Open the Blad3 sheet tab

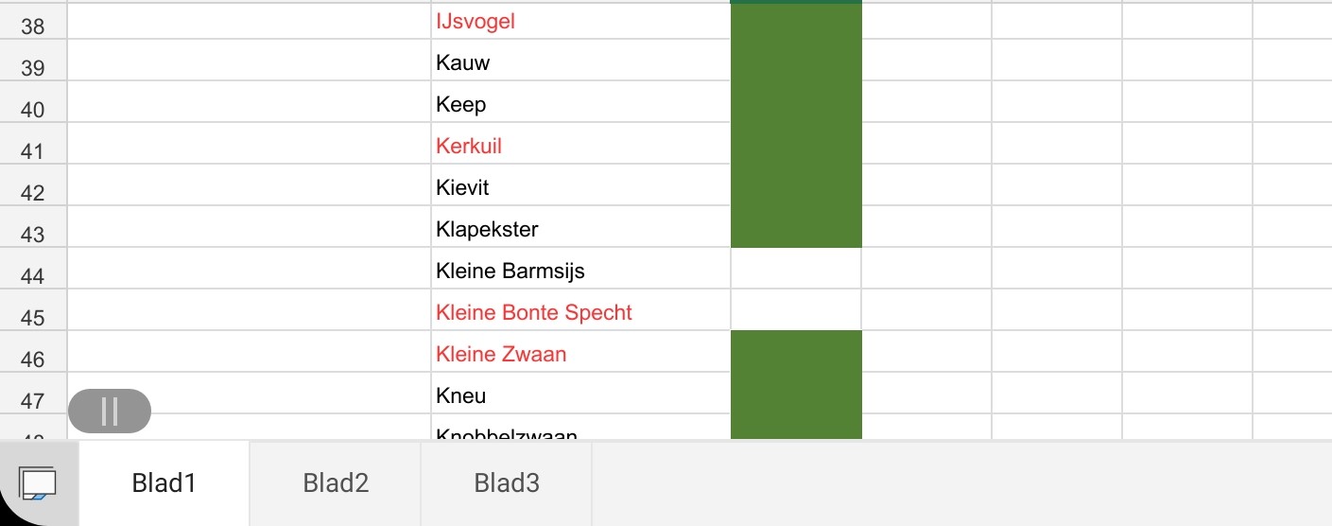click(x=507, y=483)
